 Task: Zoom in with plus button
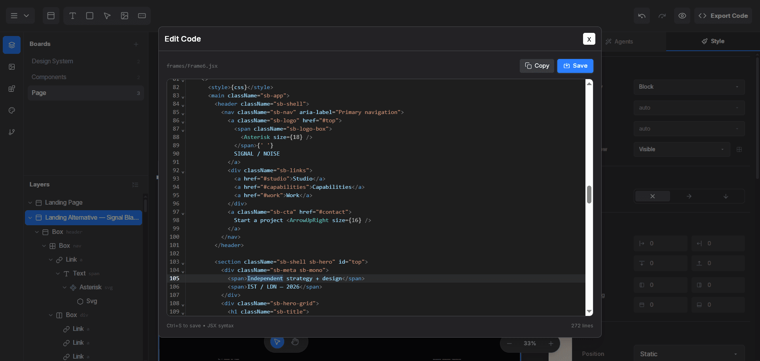[x=551, y=344]
